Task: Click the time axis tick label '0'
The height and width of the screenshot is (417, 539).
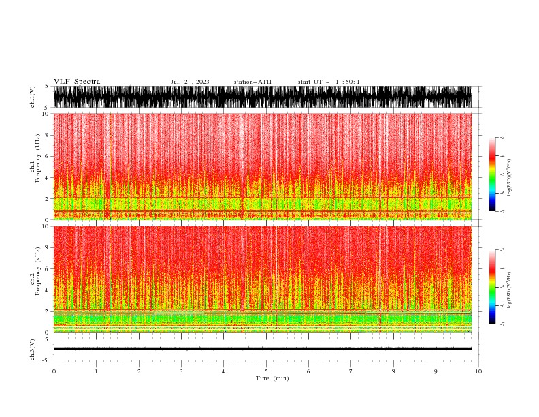Action: 54,371
